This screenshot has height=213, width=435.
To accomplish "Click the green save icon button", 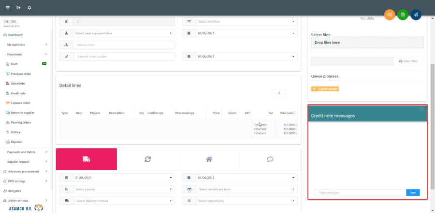I will 403,14.
